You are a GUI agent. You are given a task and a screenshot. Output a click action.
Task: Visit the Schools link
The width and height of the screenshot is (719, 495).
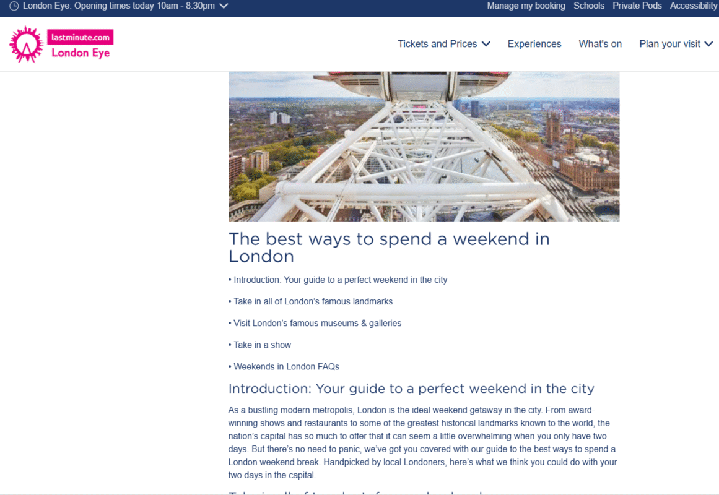point(589,6)
